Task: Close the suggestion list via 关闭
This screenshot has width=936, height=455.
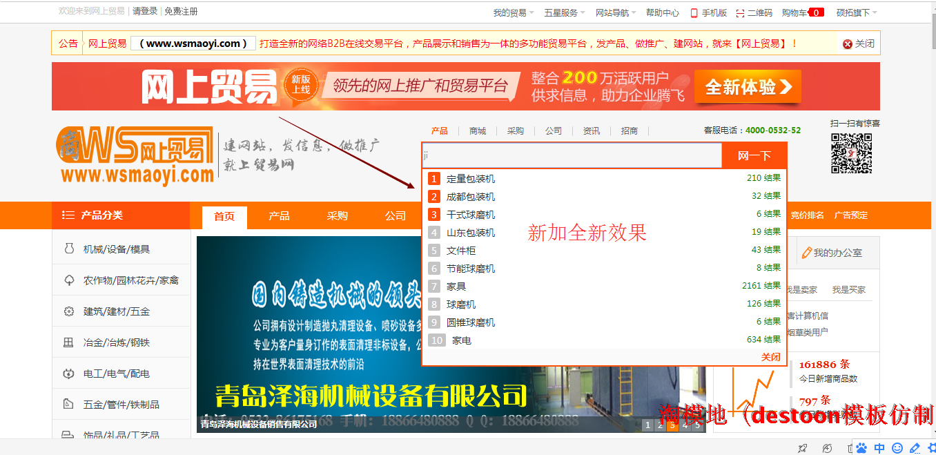Action: click(x=771, y=357)
